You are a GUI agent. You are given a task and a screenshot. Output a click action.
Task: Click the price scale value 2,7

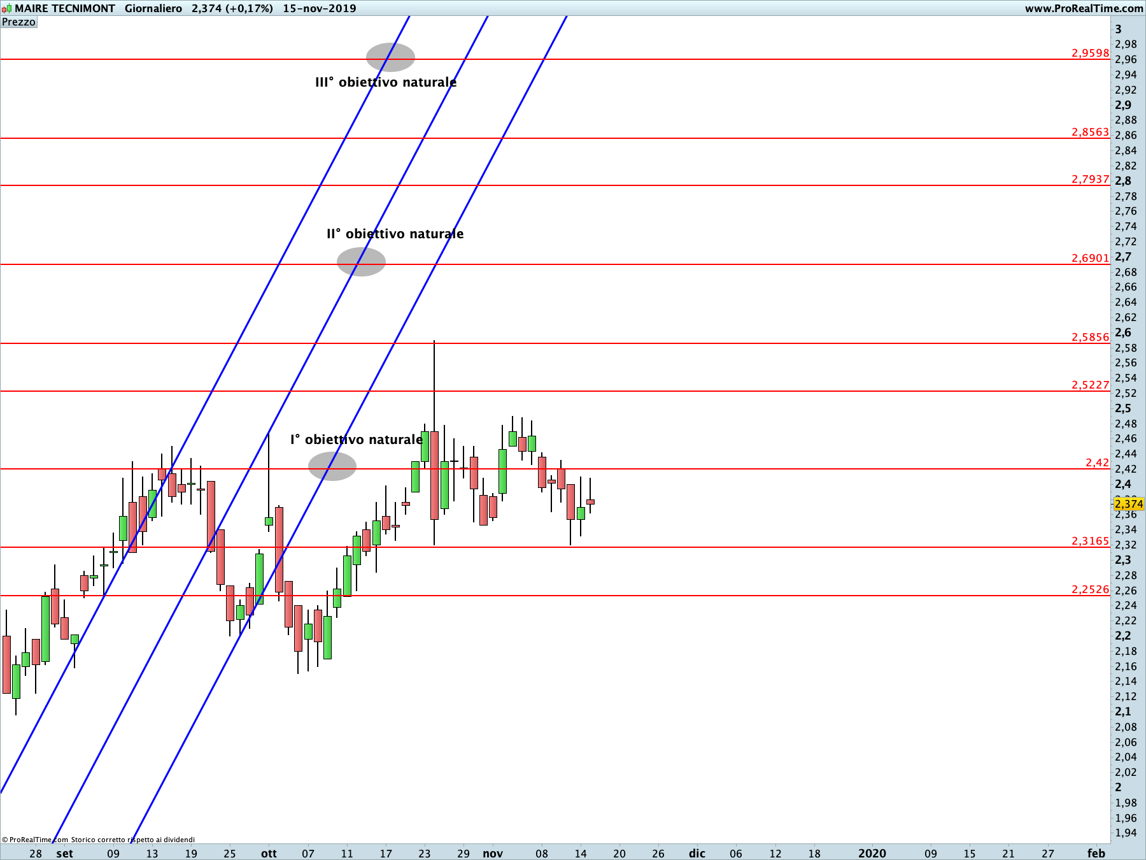[x=1123, y=257]
